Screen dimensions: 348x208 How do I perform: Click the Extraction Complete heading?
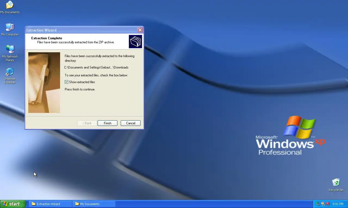pyautogui.click(x=47, y=38)
